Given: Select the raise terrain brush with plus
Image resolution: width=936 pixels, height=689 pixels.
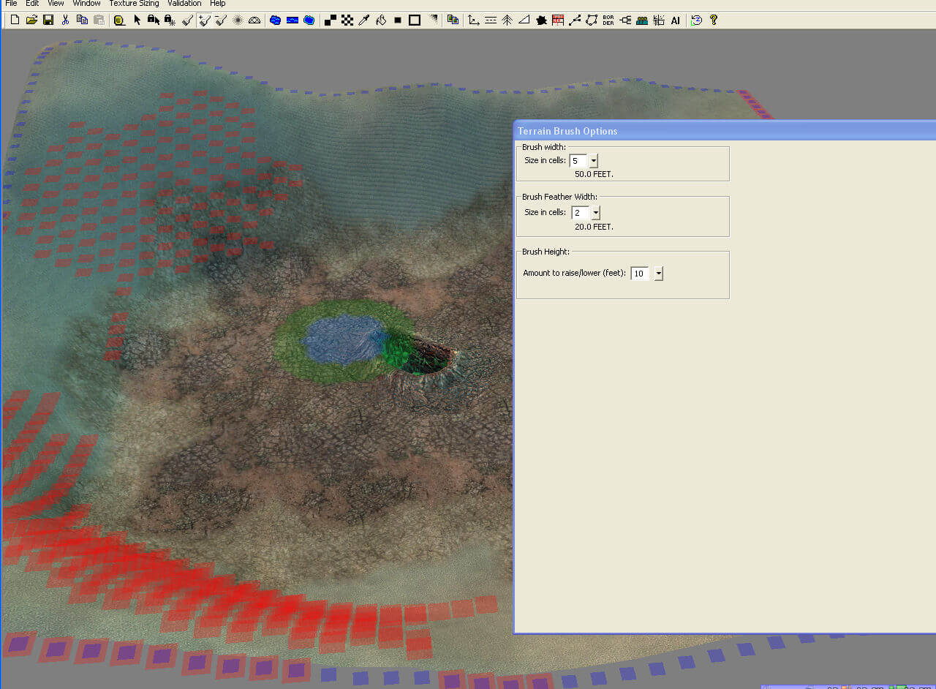Looking at the screenshot, I should coord(205,20).
